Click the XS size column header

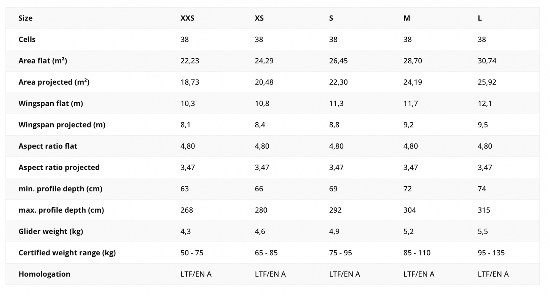pyautogui.click(x=259, y=18)
